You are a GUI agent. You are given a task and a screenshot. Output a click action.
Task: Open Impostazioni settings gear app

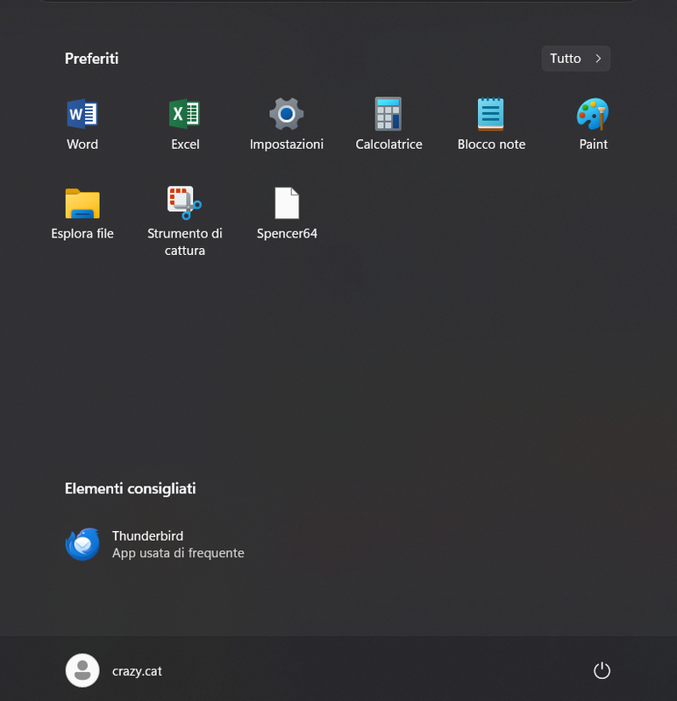287,124
